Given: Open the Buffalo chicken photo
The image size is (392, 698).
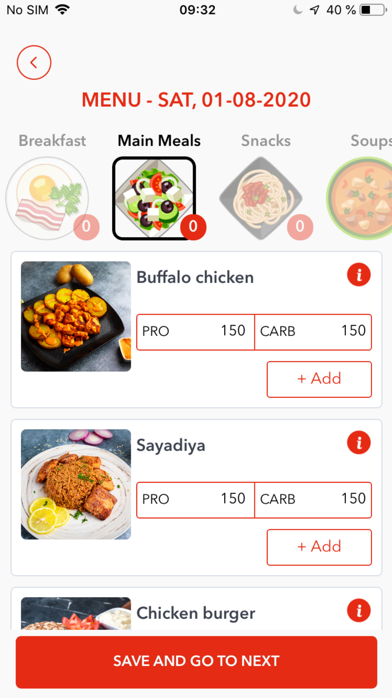Looking at the screenshot, I should click(76, 316).
